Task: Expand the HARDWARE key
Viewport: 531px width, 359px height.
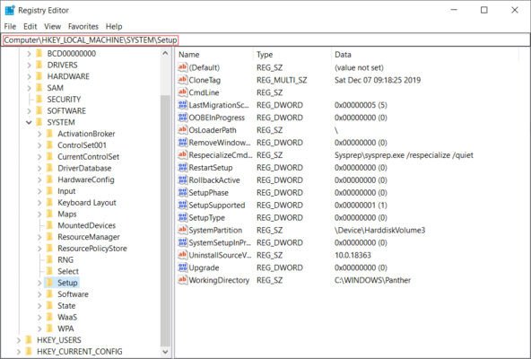Action: 29,76
